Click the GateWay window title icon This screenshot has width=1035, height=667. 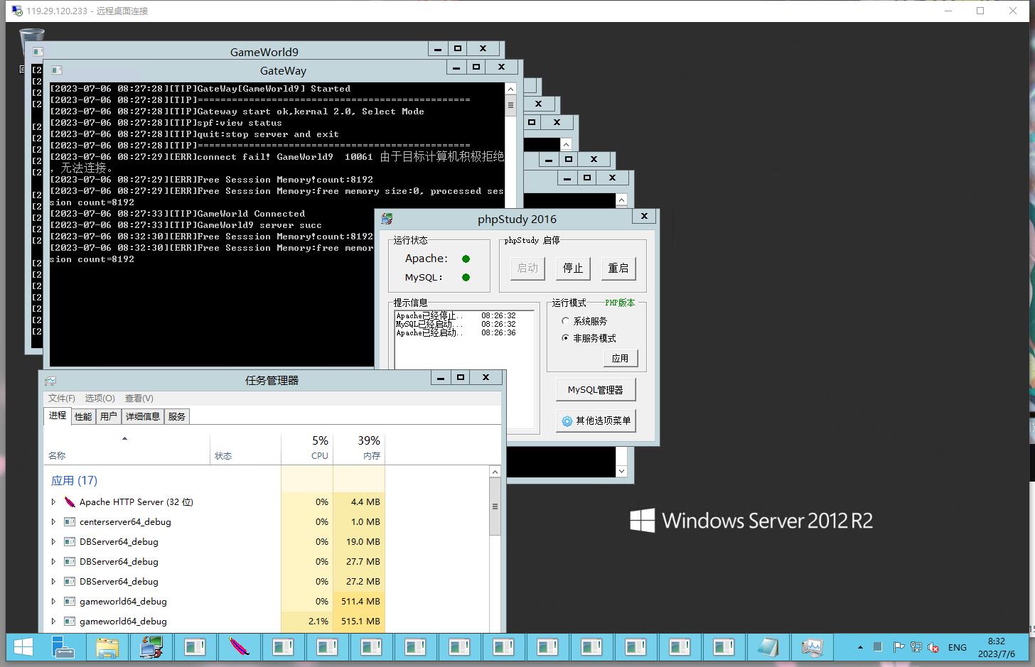tap(56, 70)
